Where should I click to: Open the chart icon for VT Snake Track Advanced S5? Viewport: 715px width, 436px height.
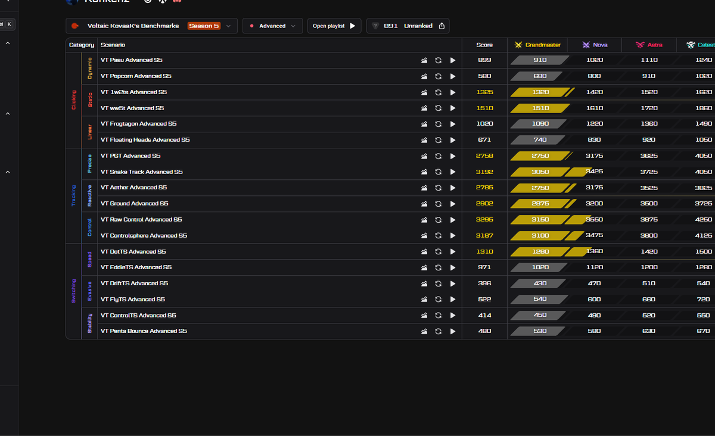coord(424,172)
